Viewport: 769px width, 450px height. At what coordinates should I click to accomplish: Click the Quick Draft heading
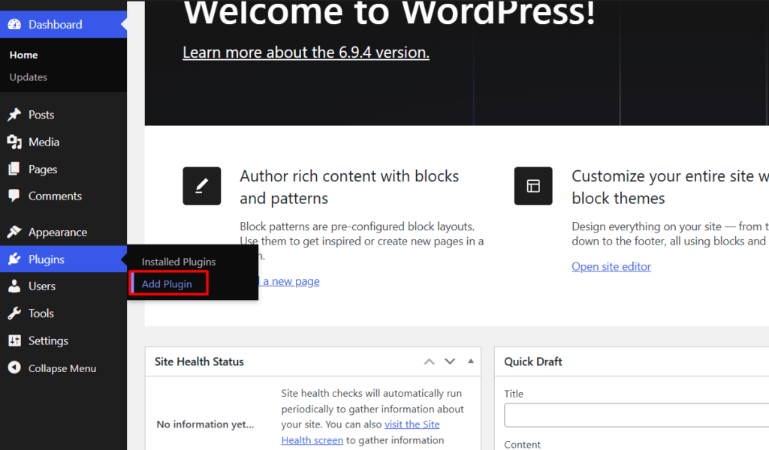(533, 361)
